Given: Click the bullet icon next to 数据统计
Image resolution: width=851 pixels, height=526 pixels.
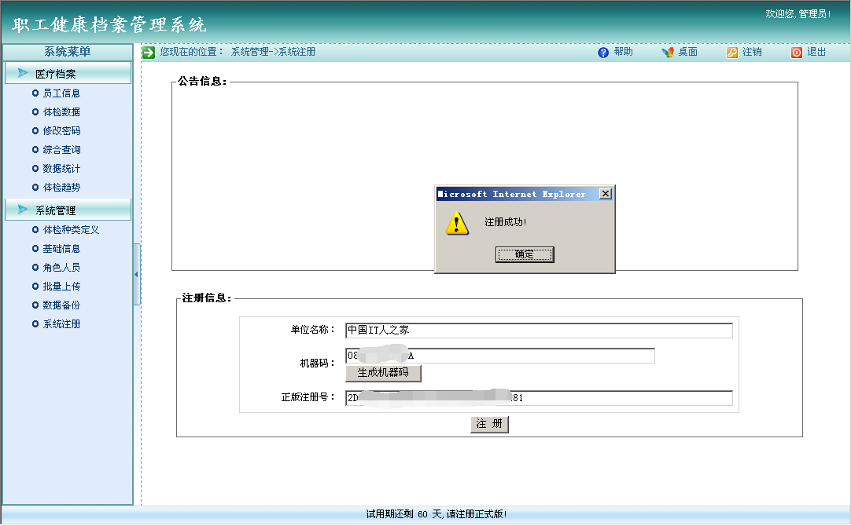Looking at the screenshot, I should click(x=35, y=169).
